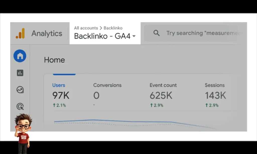Click the Backlinko breadcrumb link
Screen dimensions: 257x154
pyautogui.click(x=113, y=28)
